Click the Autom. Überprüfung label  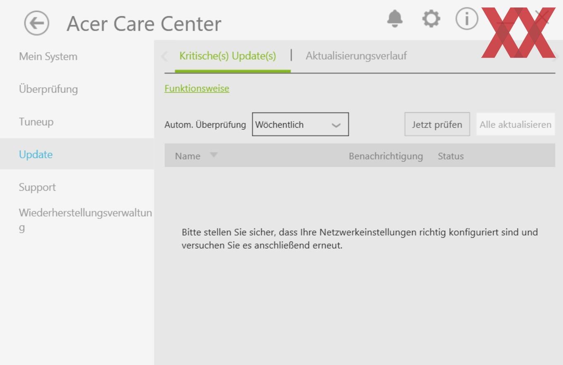(x=205, y=125)
